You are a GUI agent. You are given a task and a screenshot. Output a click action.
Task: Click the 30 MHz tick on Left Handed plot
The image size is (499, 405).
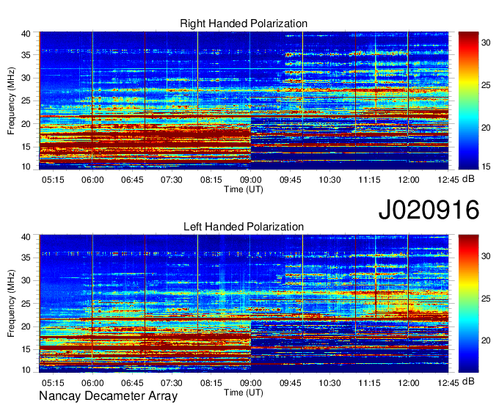[26, 280]
